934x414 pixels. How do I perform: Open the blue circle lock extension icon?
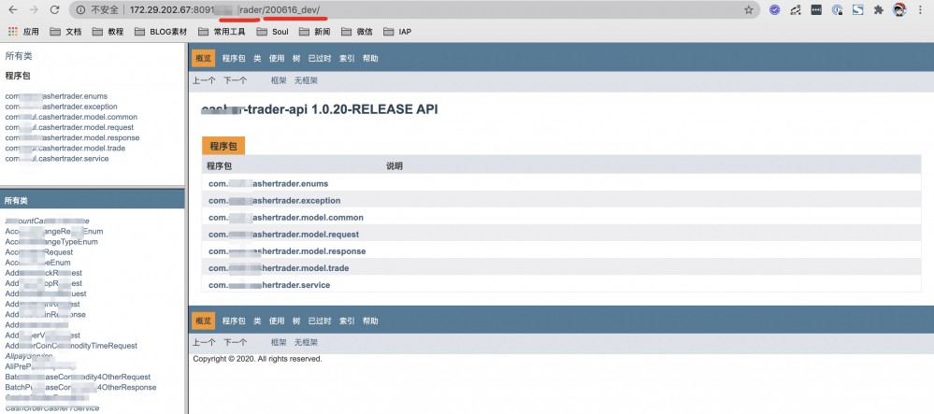(837, 9)
